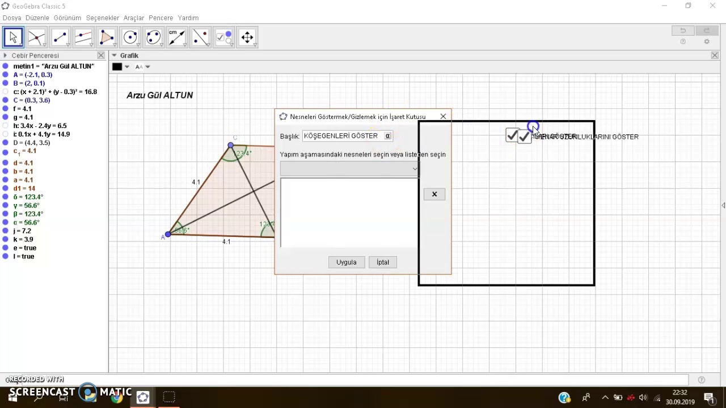
Task: Expand the right-edge sidebar arrow
Action: click(723, 205)
